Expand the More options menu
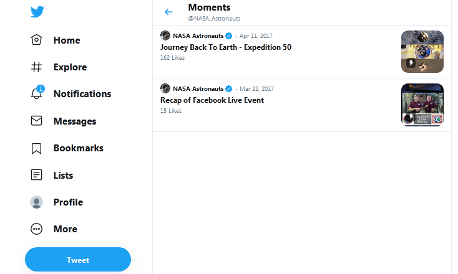The width and height of the screenshot is (458, 274). tap(37, 229)
